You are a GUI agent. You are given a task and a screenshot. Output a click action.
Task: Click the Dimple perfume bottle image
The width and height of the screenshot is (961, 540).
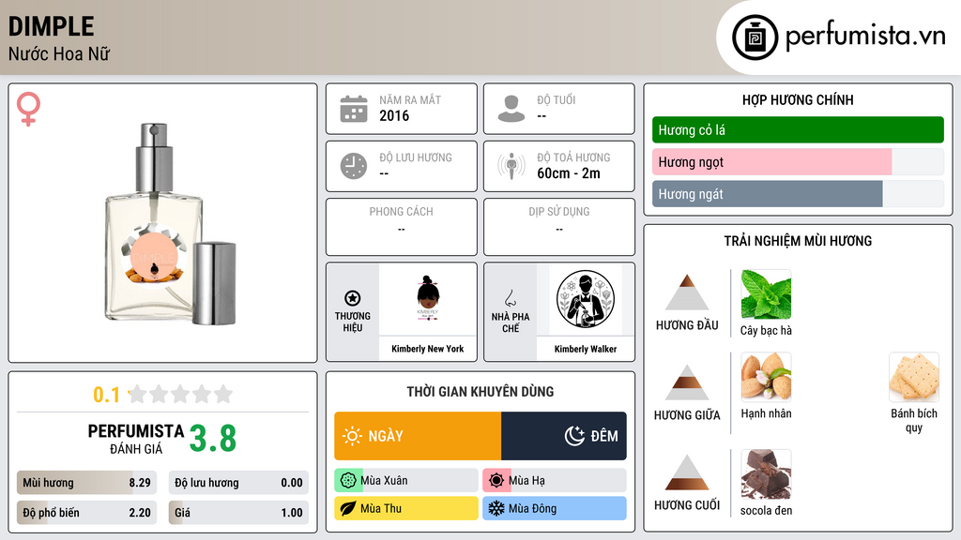(x=171, y=223)
